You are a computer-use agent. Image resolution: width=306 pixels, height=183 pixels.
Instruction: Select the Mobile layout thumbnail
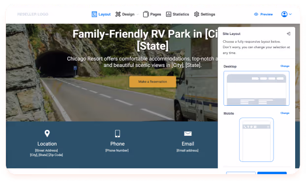click(256, 140)
